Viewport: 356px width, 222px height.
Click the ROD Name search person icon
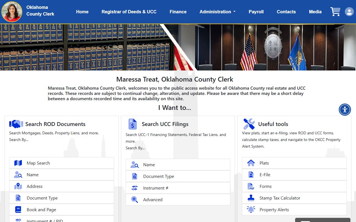tap(18, 175)
